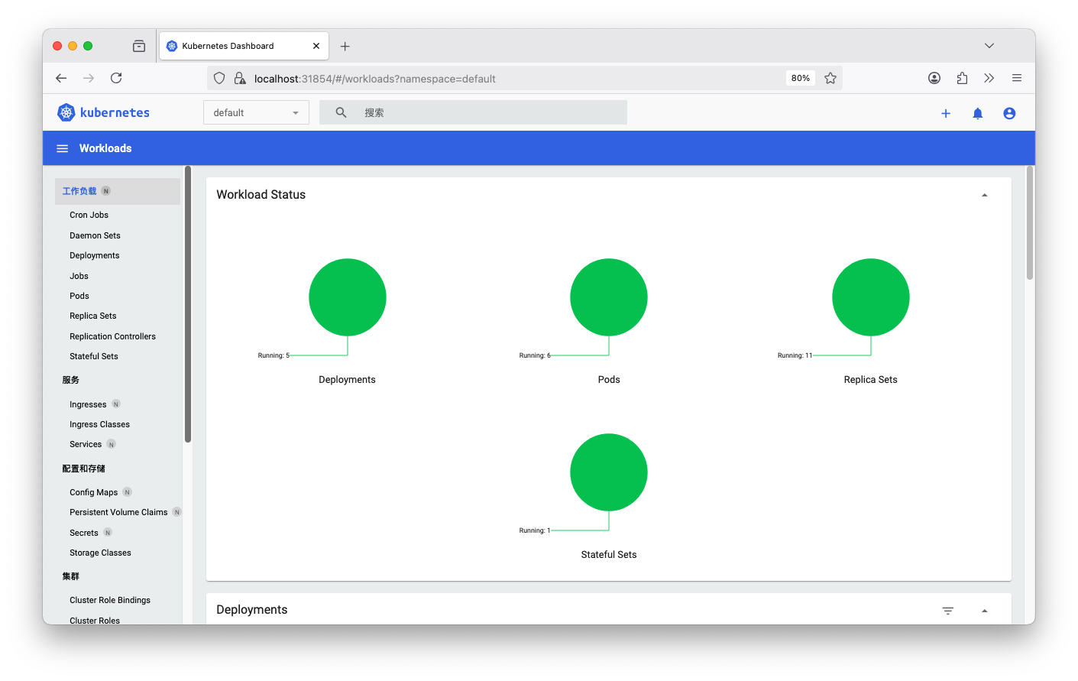The width and height of the screenshot is (1078, 681).
Task: Close the Kubernetes Dashboard tab
Action: (x=316, y=46)
